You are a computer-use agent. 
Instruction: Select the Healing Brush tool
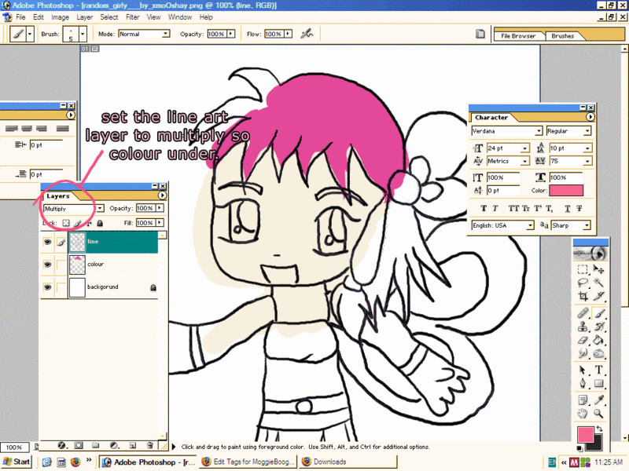click(583, 312)
